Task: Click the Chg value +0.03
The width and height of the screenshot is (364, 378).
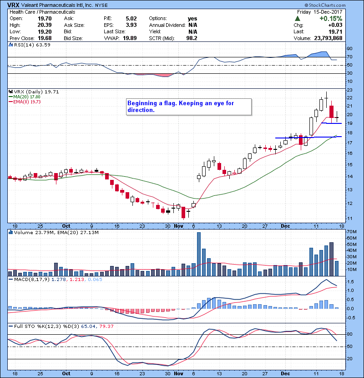Action: [335, 25]
